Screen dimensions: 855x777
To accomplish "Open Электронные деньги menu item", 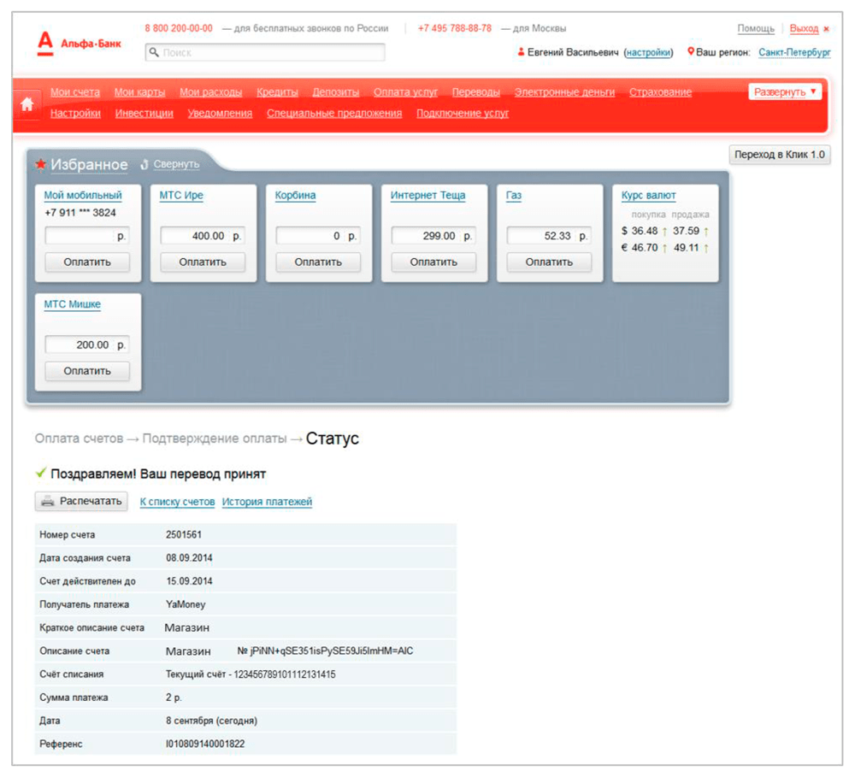I will [564, 92].
